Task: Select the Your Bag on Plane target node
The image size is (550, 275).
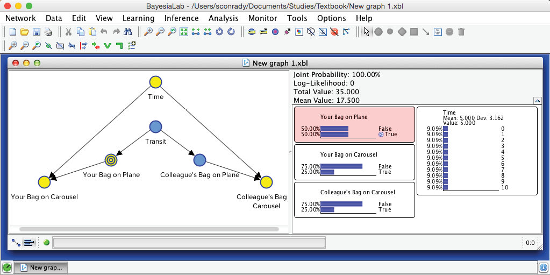Action: (x=111, y=160)
